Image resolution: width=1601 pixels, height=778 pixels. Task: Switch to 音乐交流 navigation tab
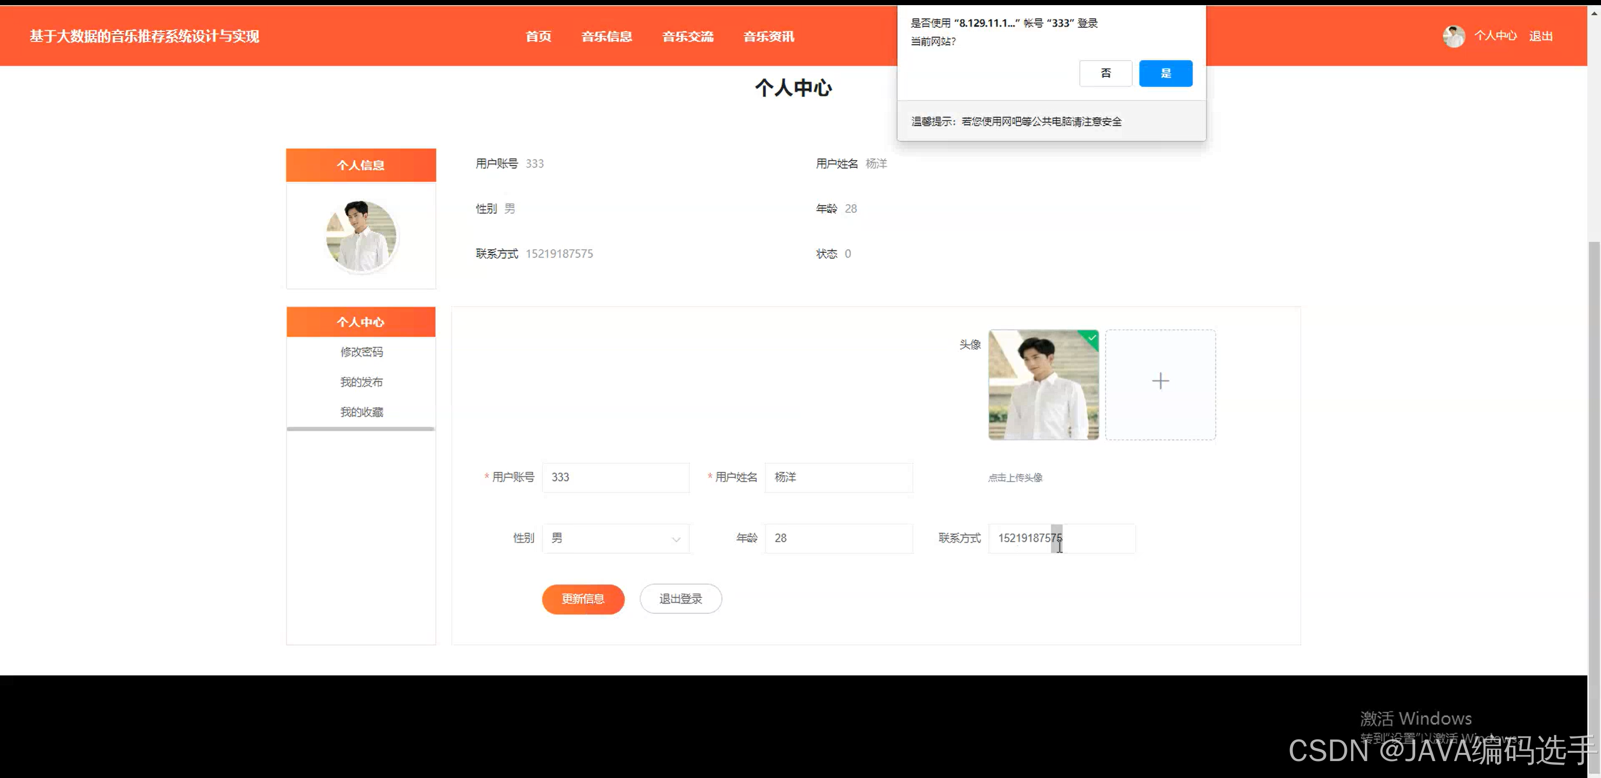687,36
